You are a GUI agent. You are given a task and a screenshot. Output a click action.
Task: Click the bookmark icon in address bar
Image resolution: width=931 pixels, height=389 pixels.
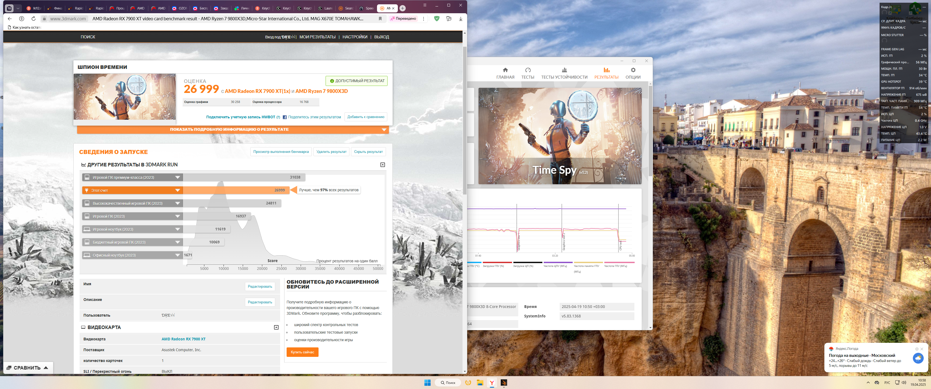coord(380,19)
